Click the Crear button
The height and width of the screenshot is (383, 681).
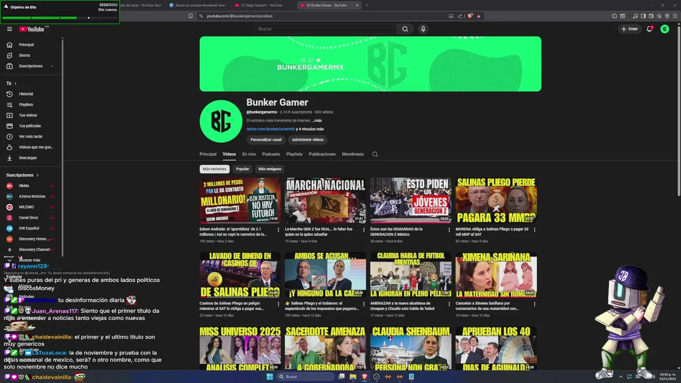tap(629, 29)
